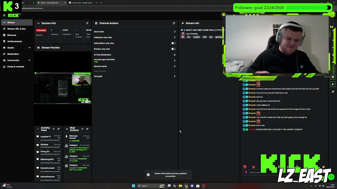Open Discord from the taskbar
This screenshot has height=189, width=337.
coord(192,186)
